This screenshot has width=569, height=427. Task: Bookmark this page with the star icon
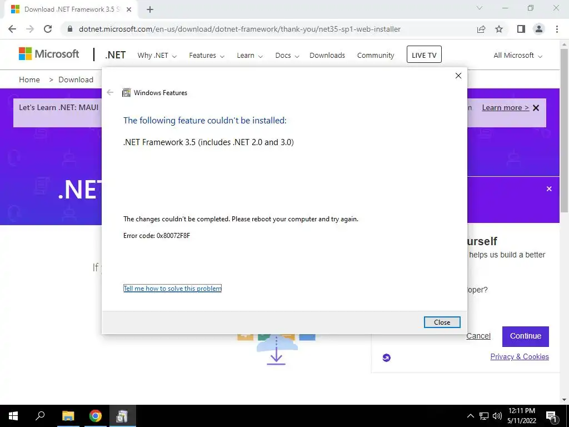point(499,29)
